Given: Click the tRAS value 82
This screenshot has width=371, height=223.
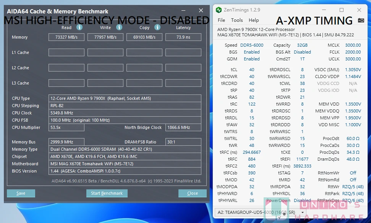Looking at the screenshot, I should [x=252, y=97].
